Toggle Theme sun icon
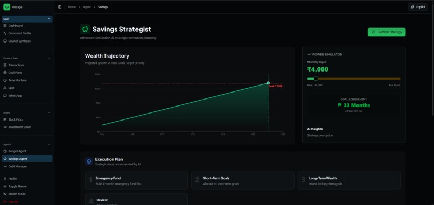The width and height of the screenshot is (434, 205). [5, 187]
